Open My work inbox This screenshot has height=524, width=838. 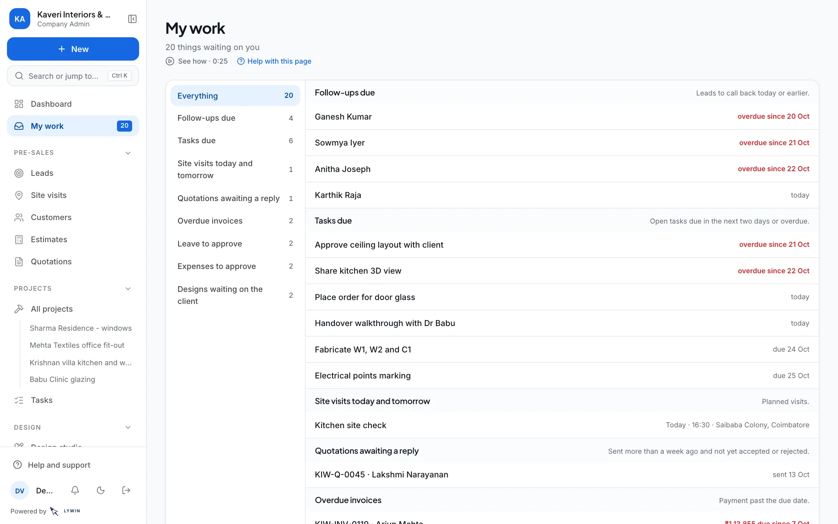click(73, 126)
